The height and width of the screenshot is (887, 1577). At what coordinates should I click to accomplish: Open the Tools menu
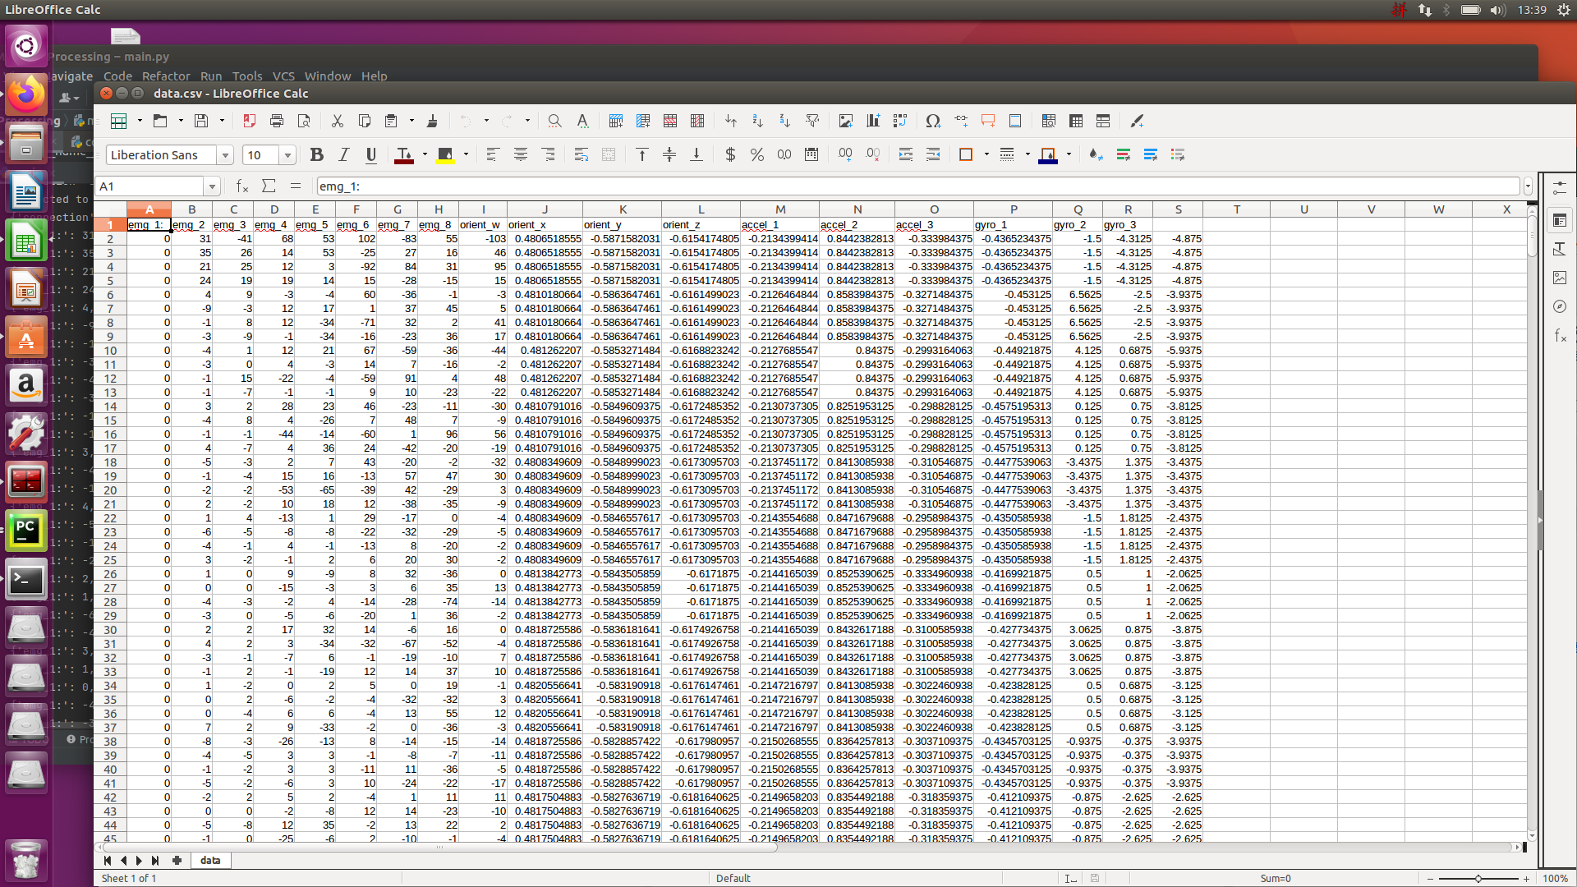click(246, 76)
